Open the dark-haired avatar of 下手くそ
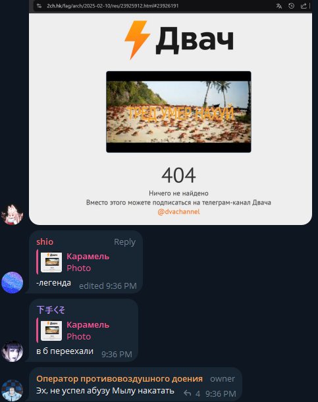This screenshot has width=318, height=402. (x=12, y=351)
